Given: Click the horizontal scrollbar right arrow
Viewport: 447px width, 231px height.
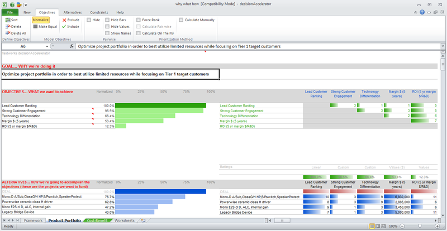Looking at the screenshot, I should point(436,220).
